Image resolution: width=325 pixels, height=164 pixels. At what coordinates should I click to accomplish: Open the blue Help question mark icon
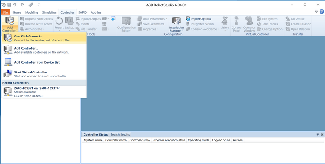pyautogui.click(x=321, y=12)
